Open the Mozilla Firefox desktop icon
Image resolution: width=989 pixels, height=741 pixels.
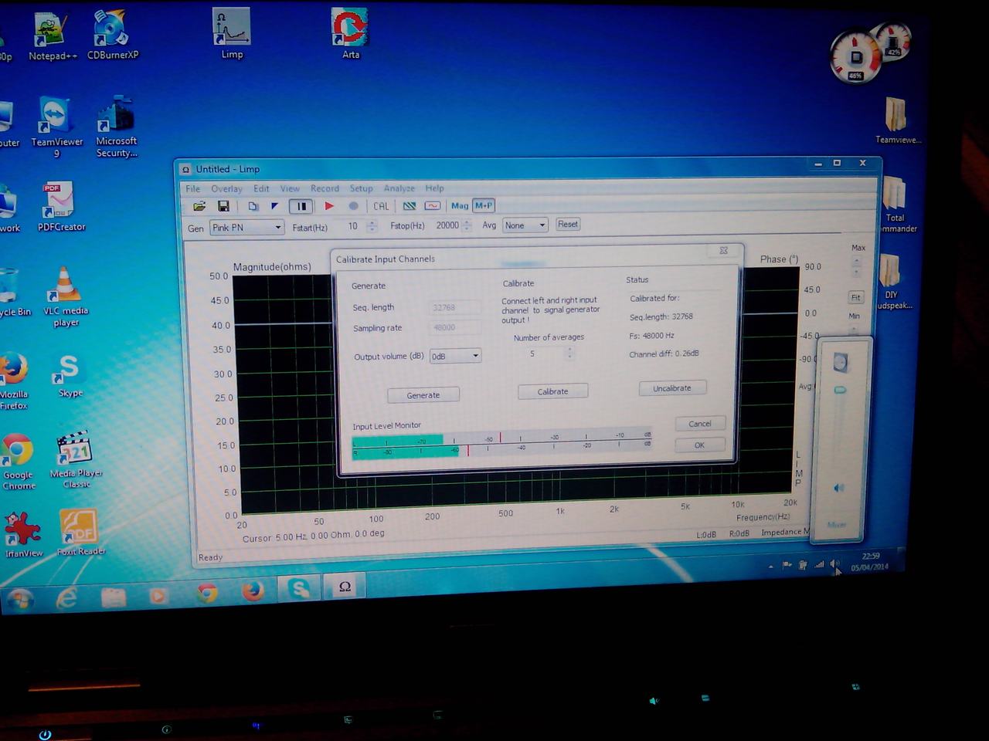click(14, 381)
